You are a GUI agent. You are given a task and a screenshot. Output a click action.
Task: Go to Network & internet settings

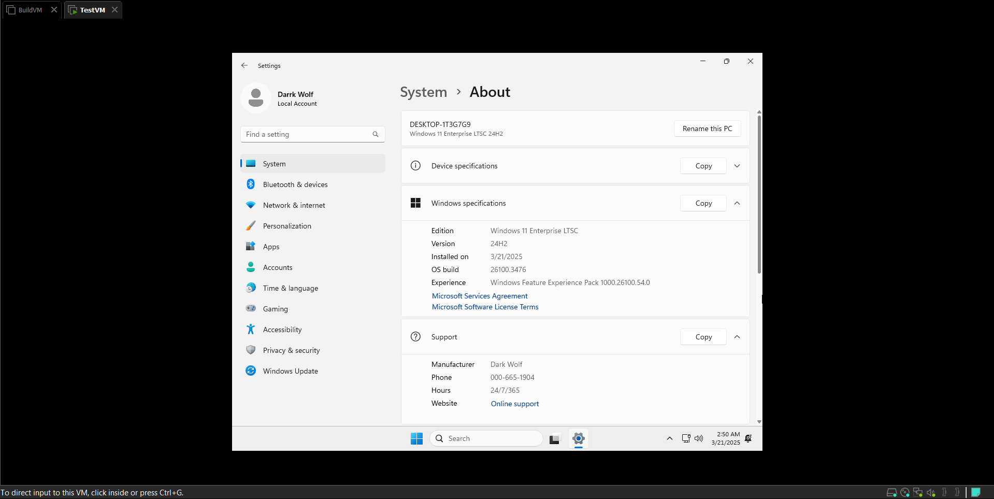click(x=313, y=205)
